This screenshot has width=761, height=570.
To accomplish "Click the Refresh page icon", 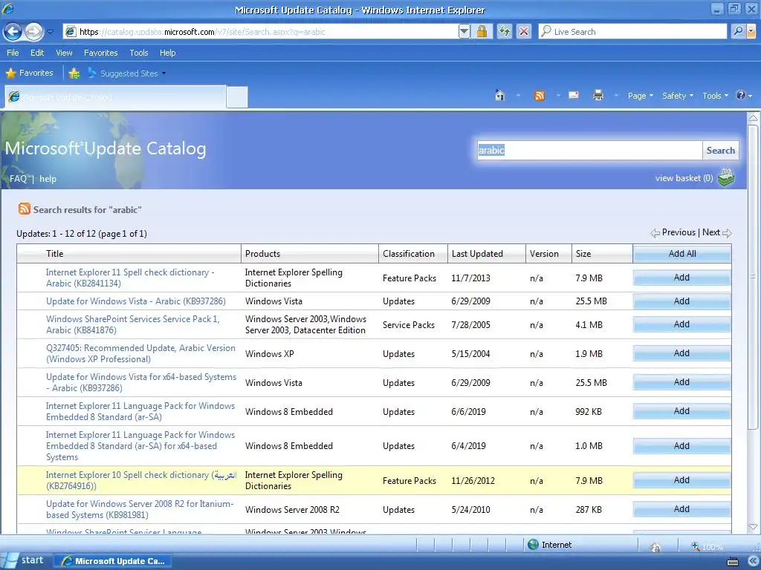I will (505, 31).
